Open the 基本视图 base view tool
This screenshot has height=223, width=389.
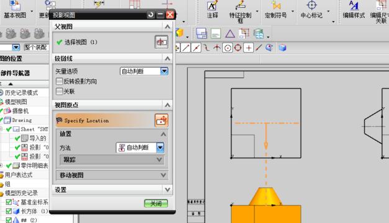pos(15,9)
